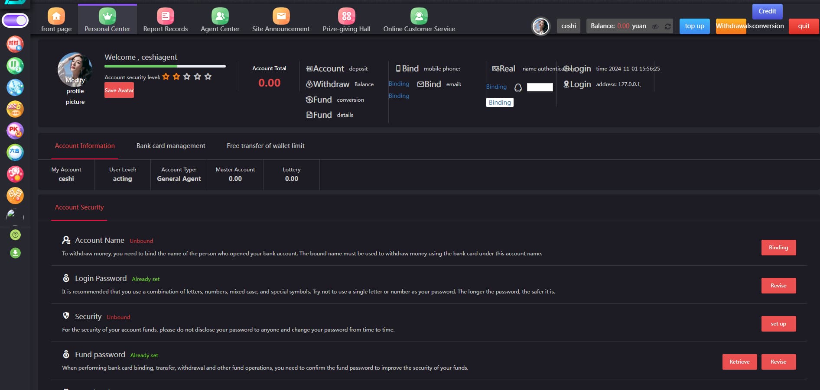The height and width of the screenshot is (390, 820).
Task: Go to front page via home icon
Action: point(56,16)
